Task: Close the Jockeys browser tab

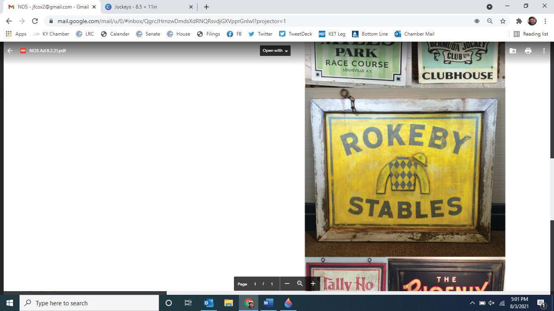Action: pyautogui.click(x=191, y=7)
